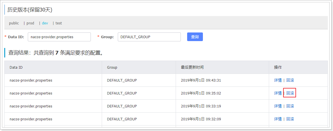Click the 操作 column header

click(278, 68)
